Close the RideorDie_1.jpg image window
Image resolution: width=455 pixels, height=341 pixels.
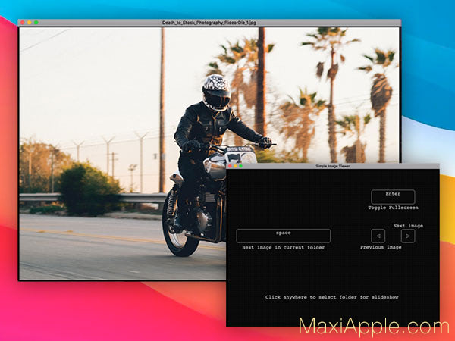22,23
